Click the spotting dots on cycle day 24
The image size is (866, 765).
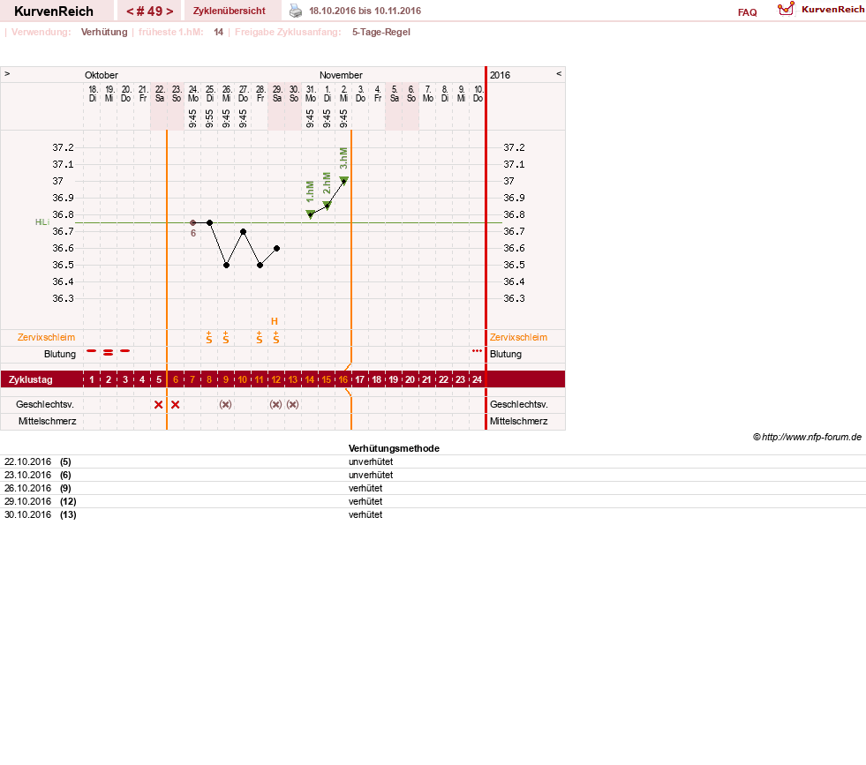pyautogui.click(x=478, y=351)
